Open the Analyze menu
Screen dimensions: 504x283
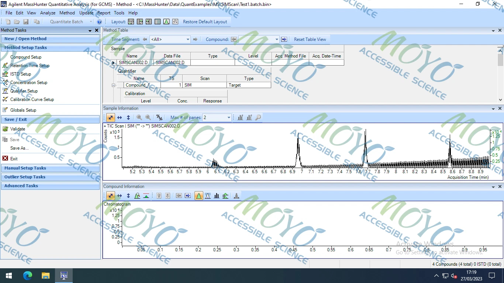point(48,13)
